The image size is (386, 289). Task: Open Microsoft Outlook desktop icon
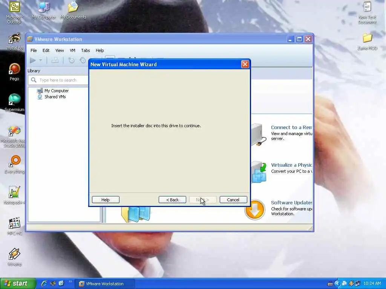(14, 12)
